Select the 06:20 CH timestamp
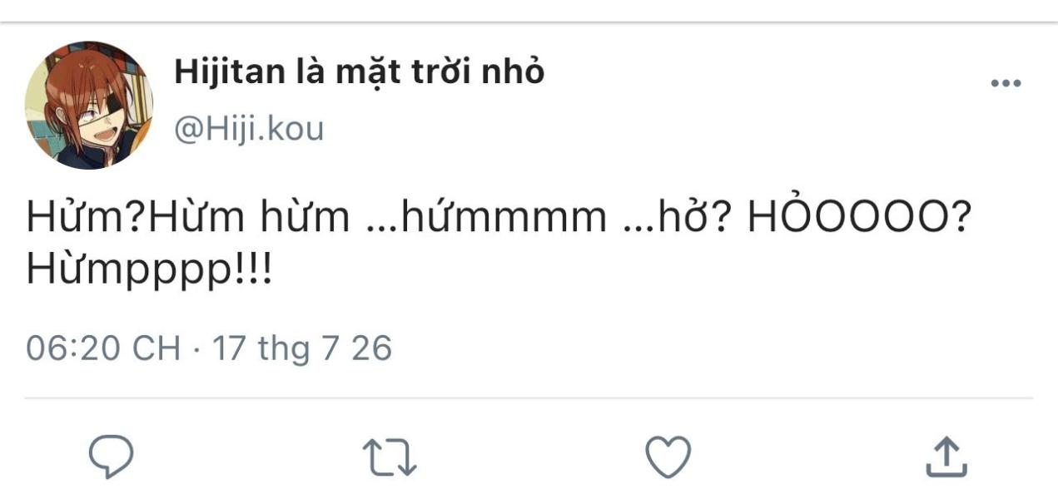The image size is (1058, 499). (103, 348)
